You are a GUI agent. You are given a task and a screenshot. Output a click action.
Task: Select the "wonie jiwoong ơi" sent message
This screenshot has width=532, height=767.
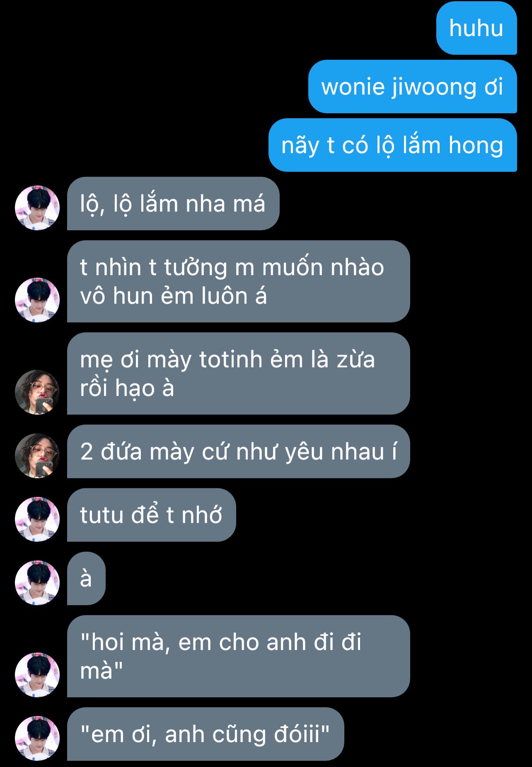point(413,86)
